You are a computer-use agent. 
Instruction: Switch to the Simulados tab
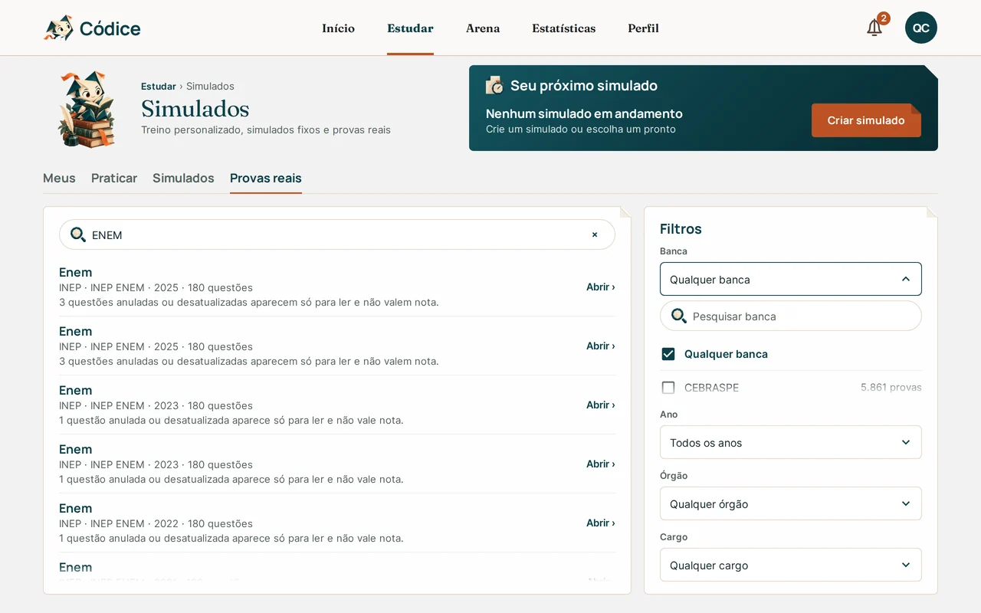183,178
